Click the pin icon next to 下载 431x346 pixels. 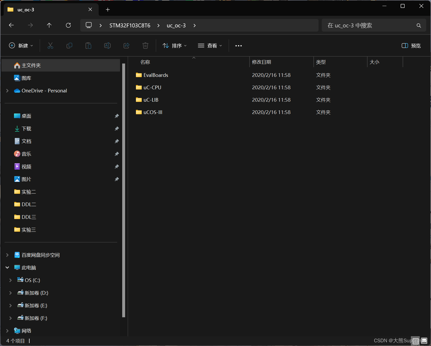(117, 129)
